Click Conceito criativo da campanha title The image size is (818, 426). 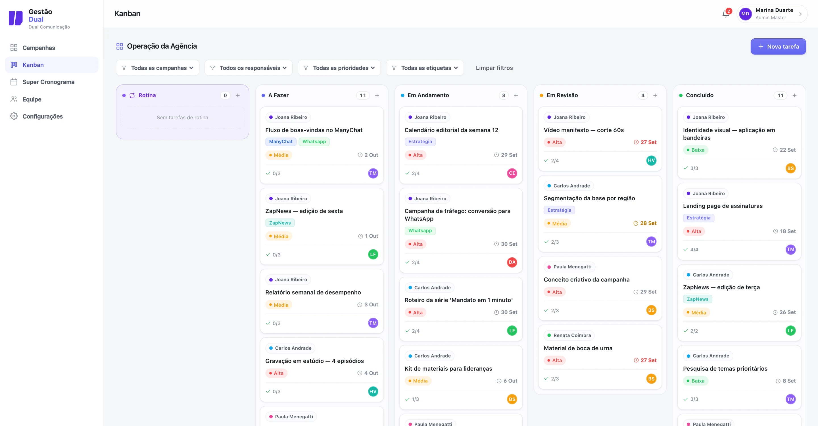click(x=586, y=280)
